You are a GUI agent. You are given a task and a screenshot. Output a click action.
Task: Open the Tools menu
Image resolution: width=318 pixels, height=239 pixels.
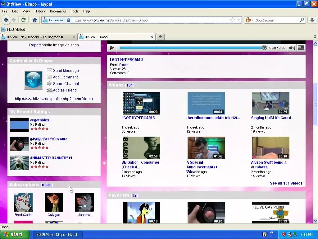click(75, 11)
